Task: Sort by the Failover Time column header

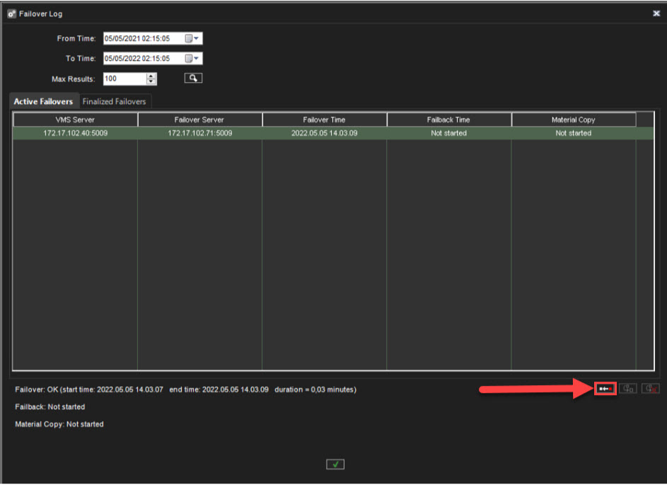Action: (324, 120)
